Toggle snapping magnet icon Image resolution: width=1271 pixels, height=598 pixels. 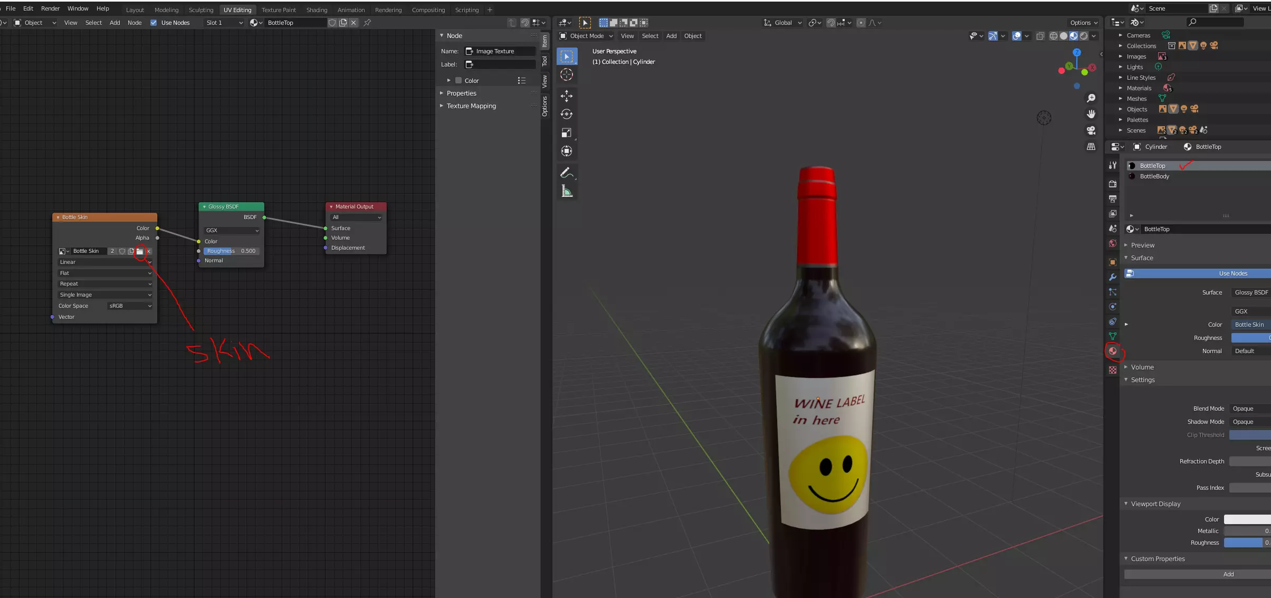pos(831,23)
